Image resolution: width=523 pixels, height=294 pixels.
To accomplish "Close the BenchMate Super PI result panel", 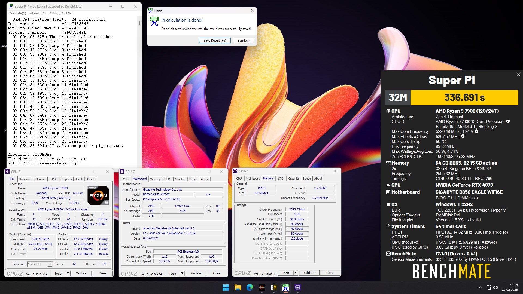I will (x=518, y=75).
